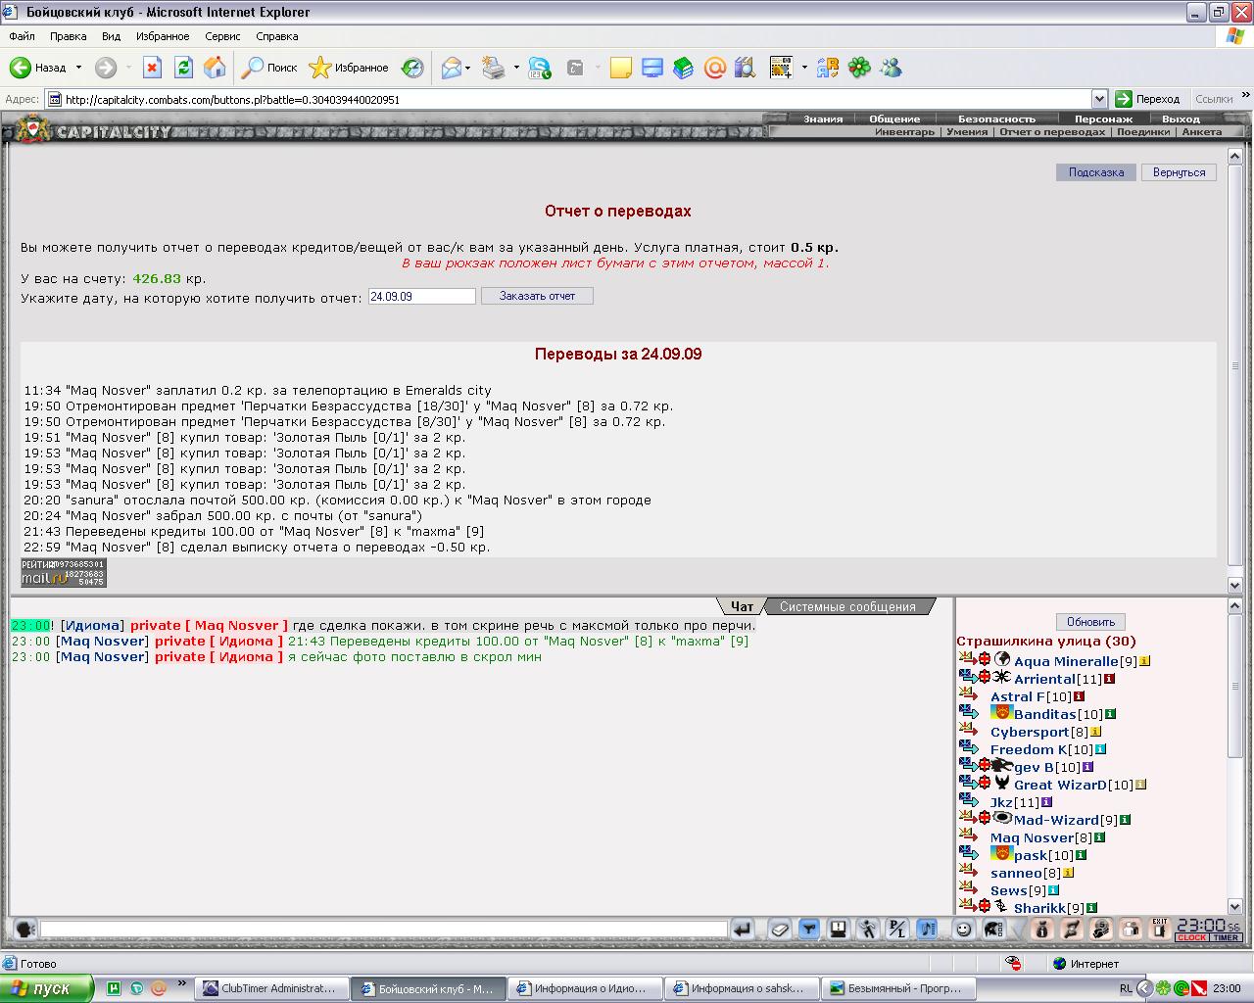This screenshot has width=1254, height=1003.
Task: Click the IE Stop button (red X)
Action: pos(152,68)
